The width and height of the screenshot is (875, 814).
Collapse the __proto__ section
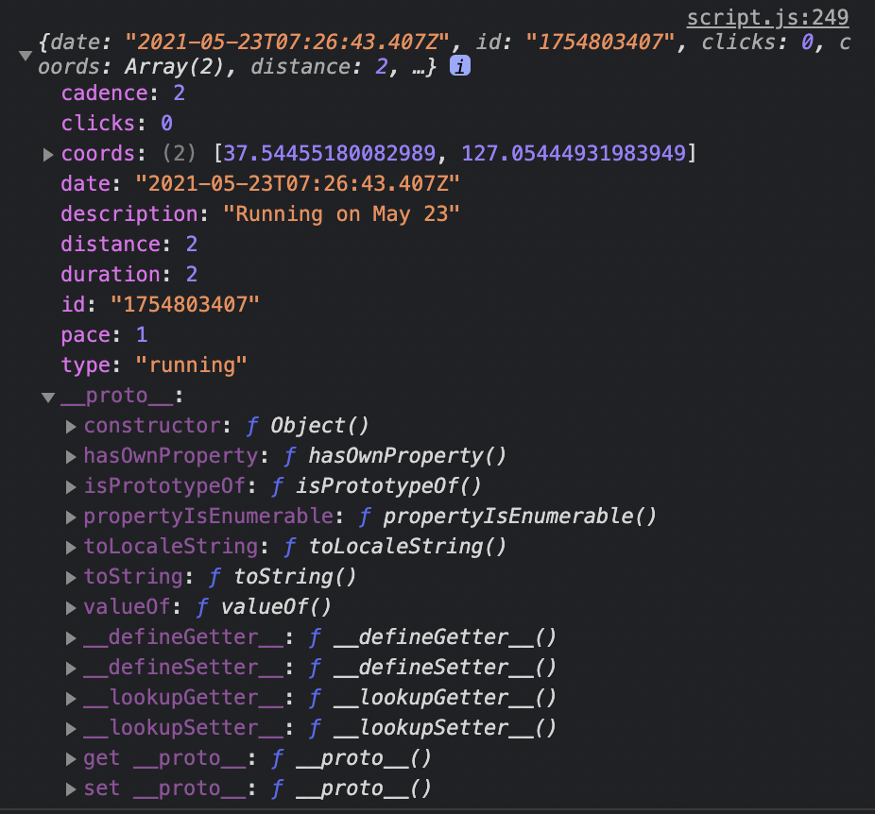click(48, 395)
